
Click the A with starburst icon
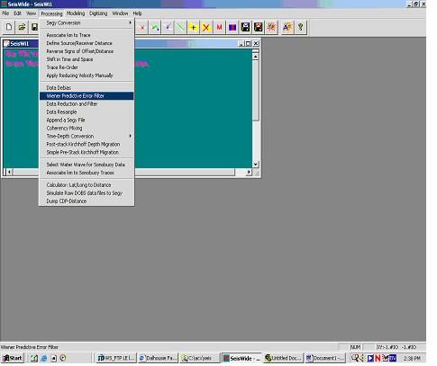point(287,28)
